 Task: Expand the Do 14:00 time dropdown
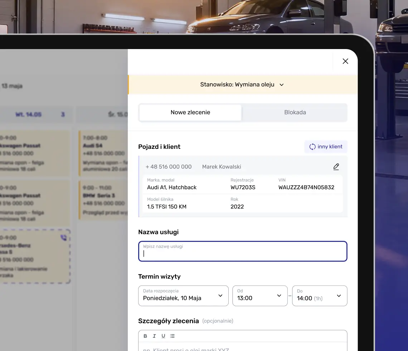click(319, 296)
